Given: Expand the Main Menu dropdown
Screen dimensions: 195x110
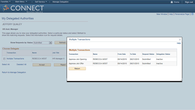Looking at the screenshot, I should pos(21,2).
